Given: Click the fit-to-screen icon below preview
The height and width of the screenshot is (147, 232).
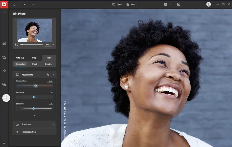Looking at the screenshot, I should [16, 45].
